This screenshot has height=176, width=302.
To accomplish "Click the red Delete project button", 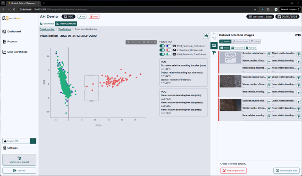I will tap(94, 17).
